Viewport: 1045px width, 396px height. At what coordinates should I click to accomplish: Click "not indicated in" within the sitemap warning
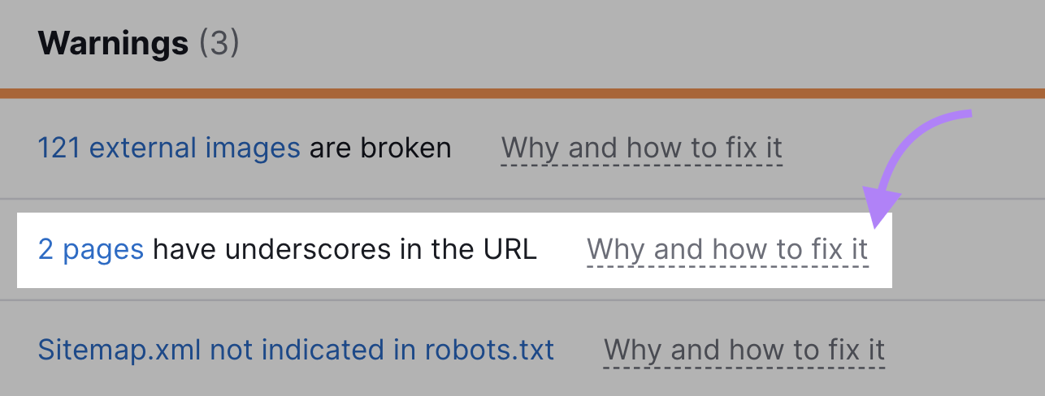click(314, 351)
